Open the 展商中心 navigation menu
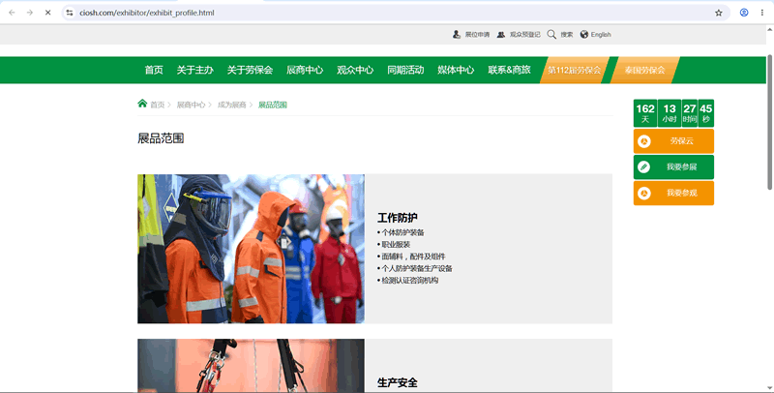 pos(305,70)
